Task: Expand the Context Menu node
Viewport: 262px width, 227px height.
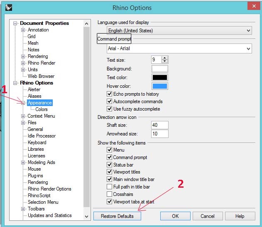Action: click(23, 116)
